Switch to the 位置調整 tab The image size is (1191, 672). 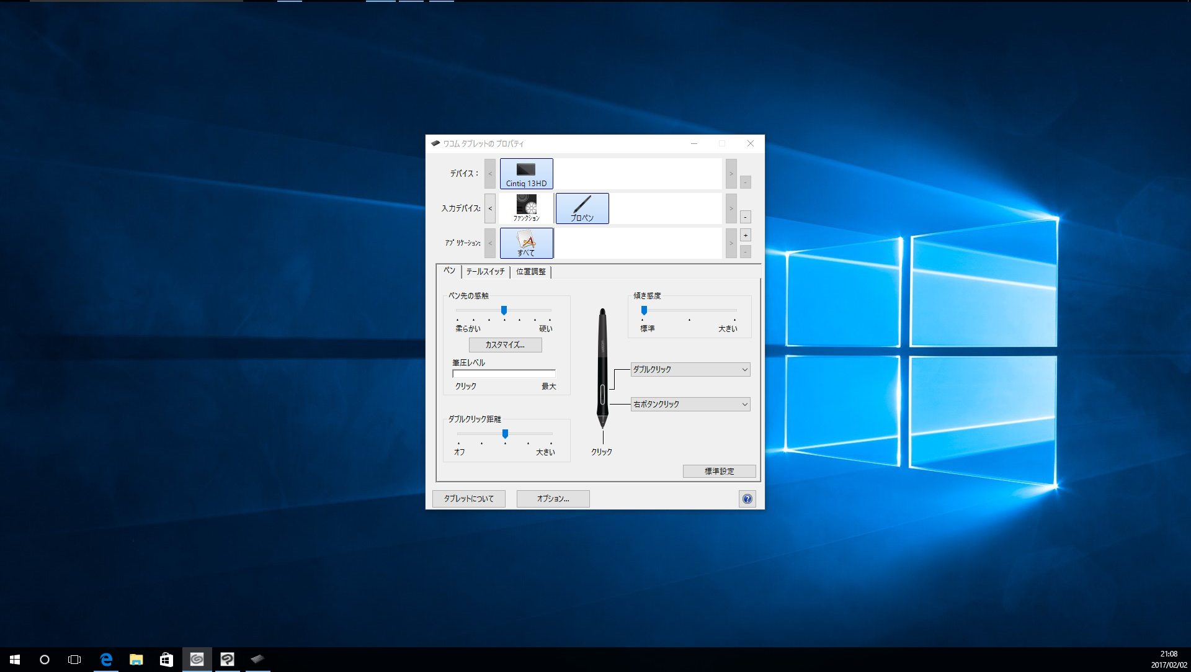531,272
